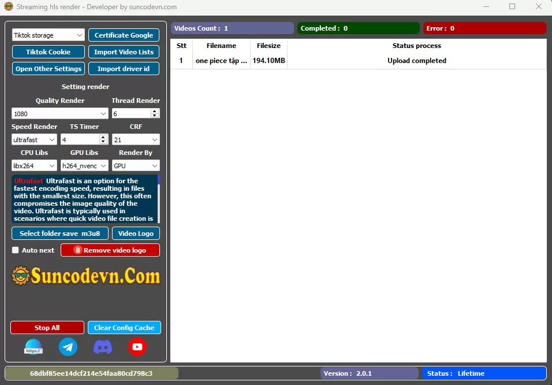Click the Import Video Lists button
The width and height of the screenshot is (552, 385).
point(124,52)
